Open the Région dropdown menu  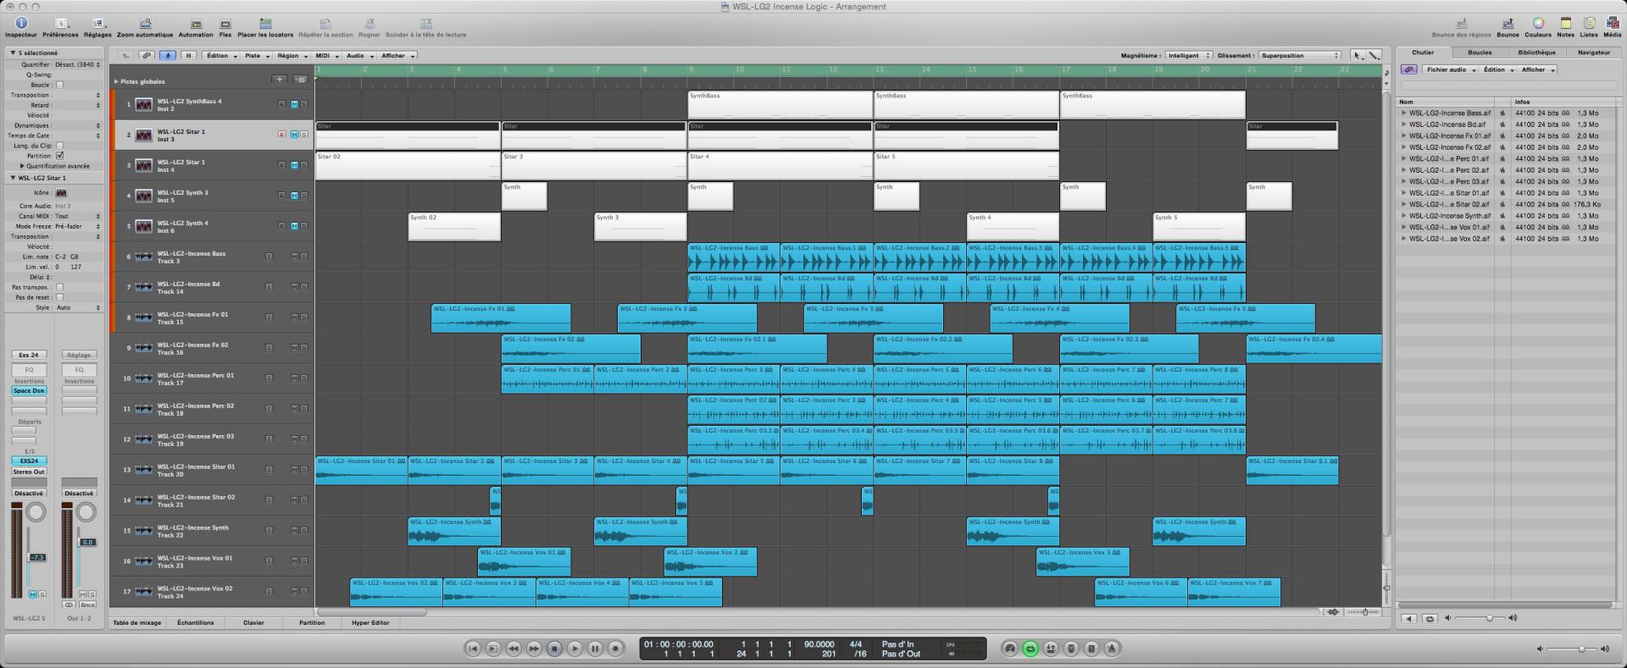291,56
